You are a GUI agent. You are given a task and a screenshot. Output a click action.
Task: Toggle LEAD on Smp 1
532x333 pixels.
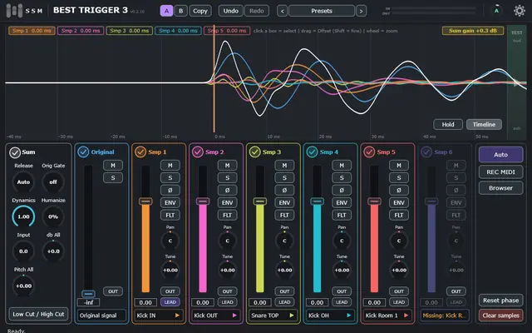point(170,302)
